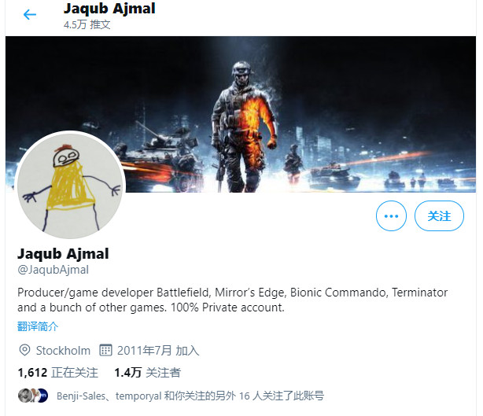The height and width of the screenshot is (416, 483).
Task: Open the 1,612 正在关注 following list
Action: pos(58,373)
